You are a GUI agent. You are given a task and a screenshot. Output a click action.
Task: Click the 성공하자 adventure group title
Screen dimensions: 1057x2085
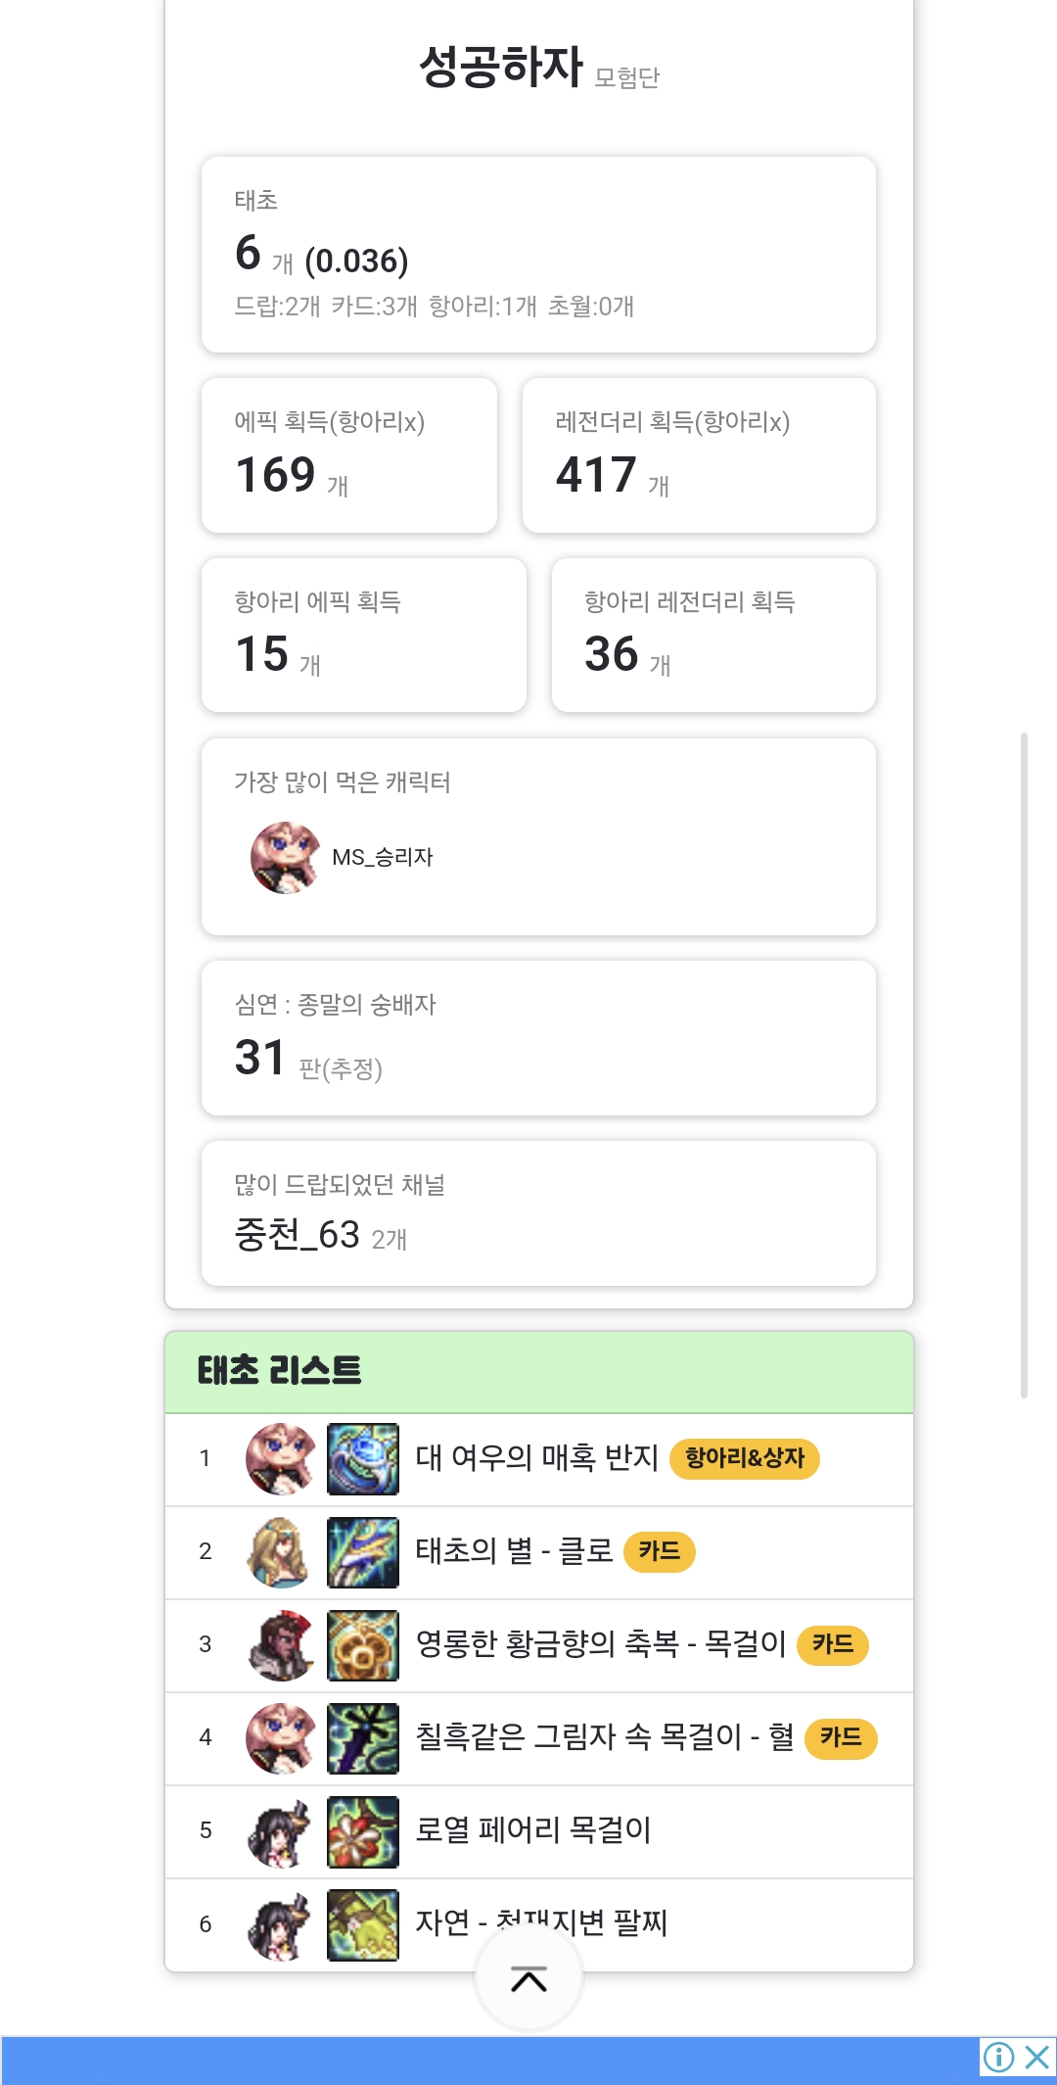pyautogui.click(x=501, y=67)
